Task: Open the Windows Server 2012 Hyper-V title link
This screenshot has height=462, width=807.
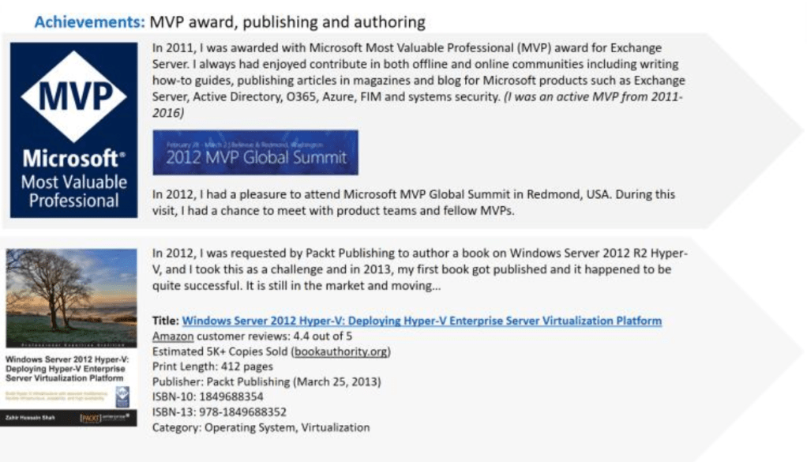Action: pos(422,321)
